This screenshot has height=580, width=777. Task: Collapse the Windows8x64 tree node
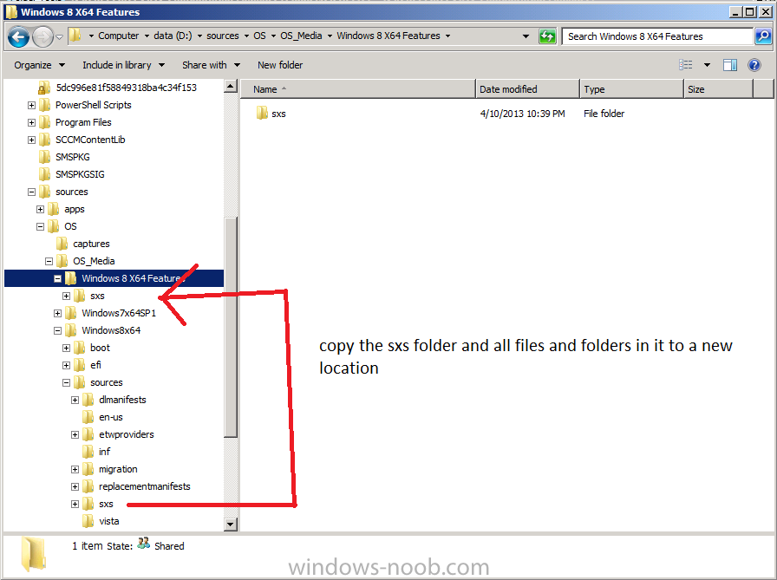[x=58, y=330]
